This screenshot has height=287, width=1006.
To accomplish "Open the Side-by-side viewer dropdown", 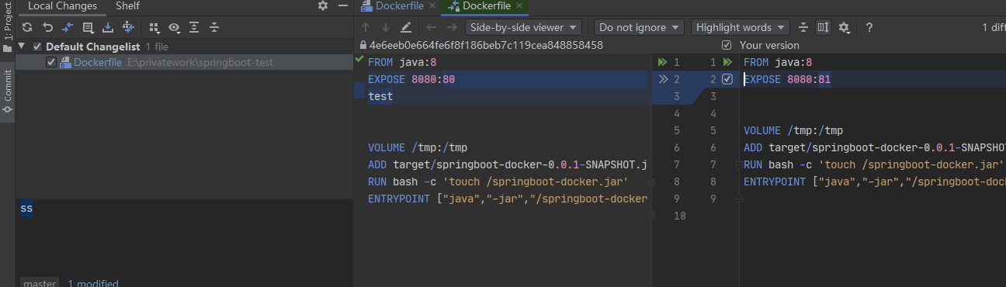I will click(525, 27).
